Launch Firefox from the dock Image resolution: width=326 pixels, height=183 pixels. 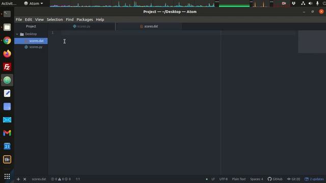pyautogui.click(x=7, y=53)
